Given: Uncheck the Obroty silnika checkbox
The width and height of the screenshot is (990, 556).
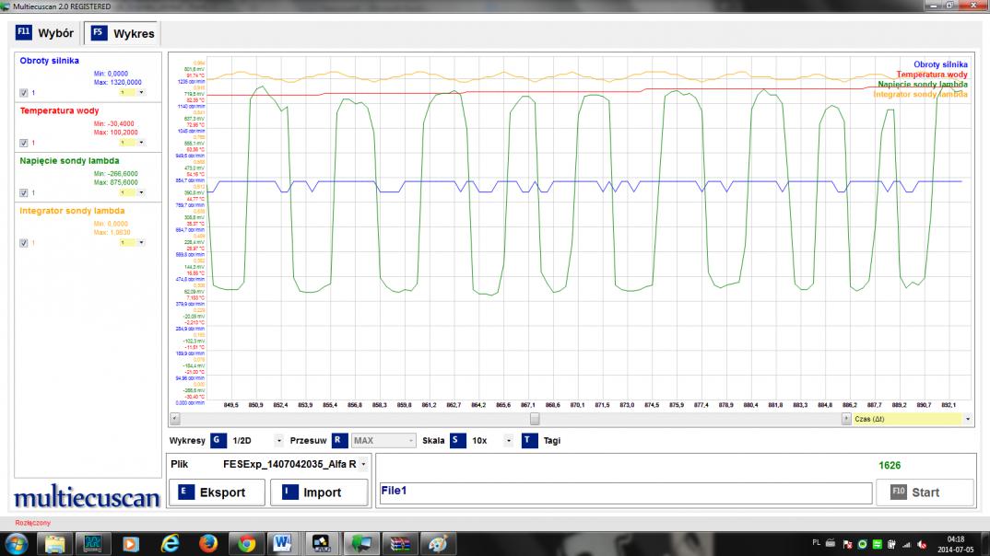Looking at the screenshot, I should (x=24, y=93).
